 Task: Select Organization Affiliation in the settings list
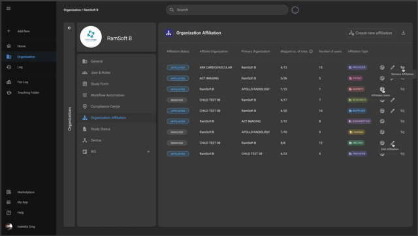click(x=116, y=117)
